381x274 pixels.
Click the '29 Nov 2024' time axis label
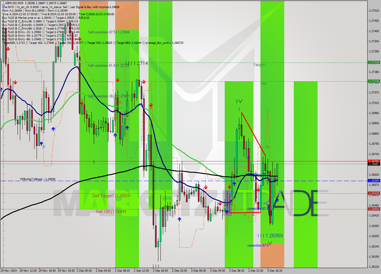click(x=9, y=271)
